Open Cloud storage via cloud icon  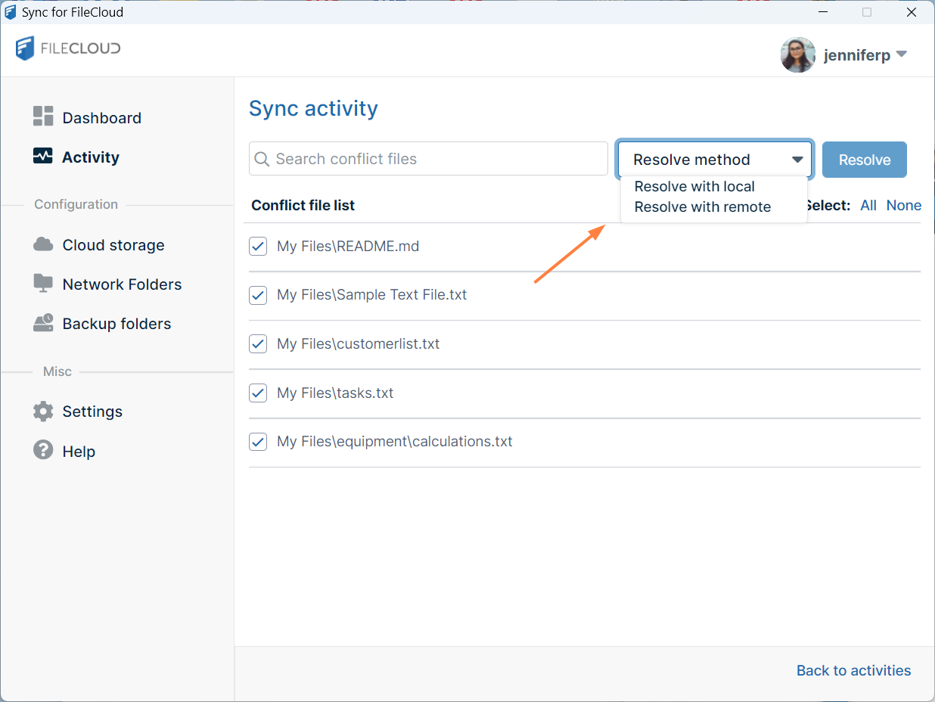point(43,244)
